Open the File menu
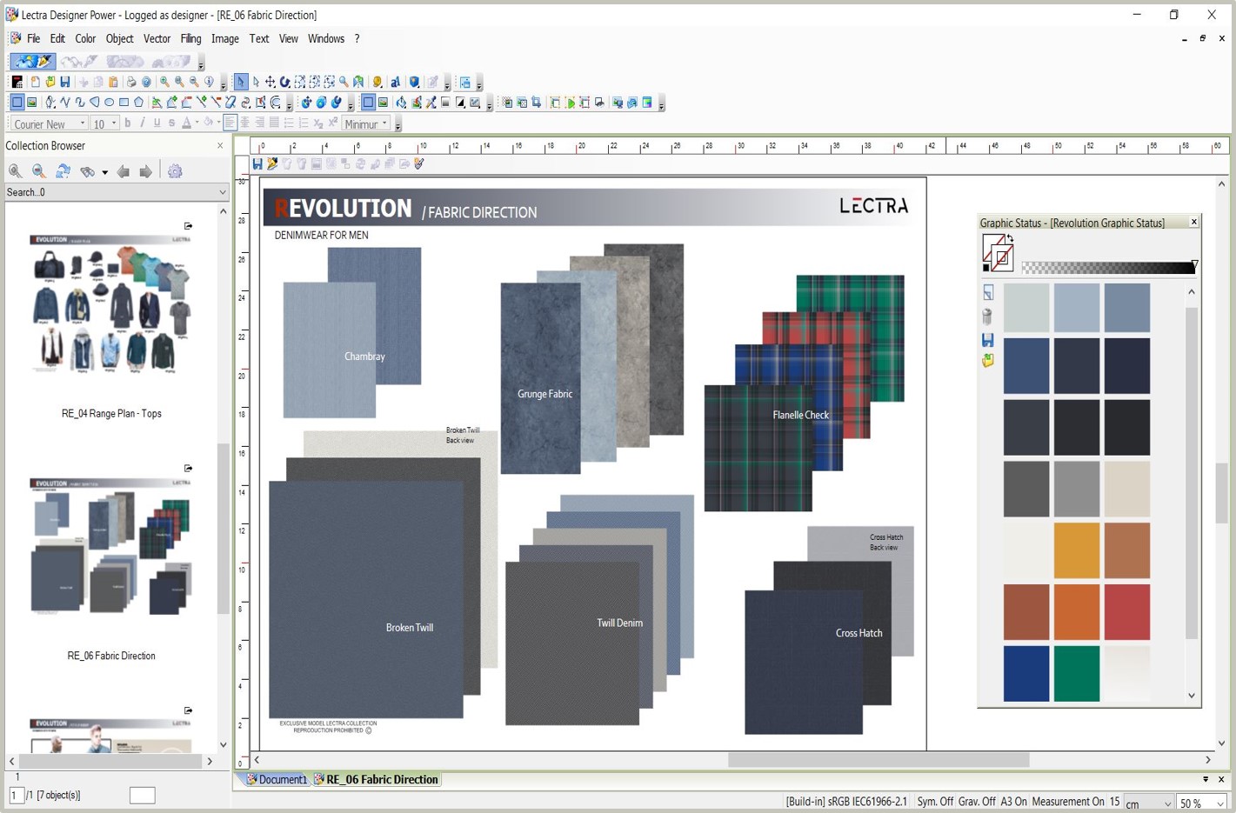Image resolution: width=1236 pixels, height=813 pixels. click(x=33, y=39)
